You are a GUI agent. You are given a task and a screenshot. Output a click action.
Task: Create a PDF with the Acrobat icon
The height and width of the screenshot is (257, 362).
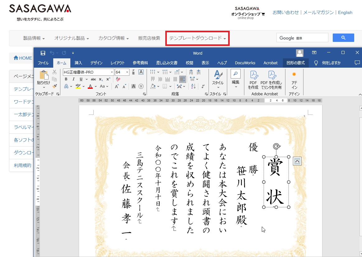point(253,80)
